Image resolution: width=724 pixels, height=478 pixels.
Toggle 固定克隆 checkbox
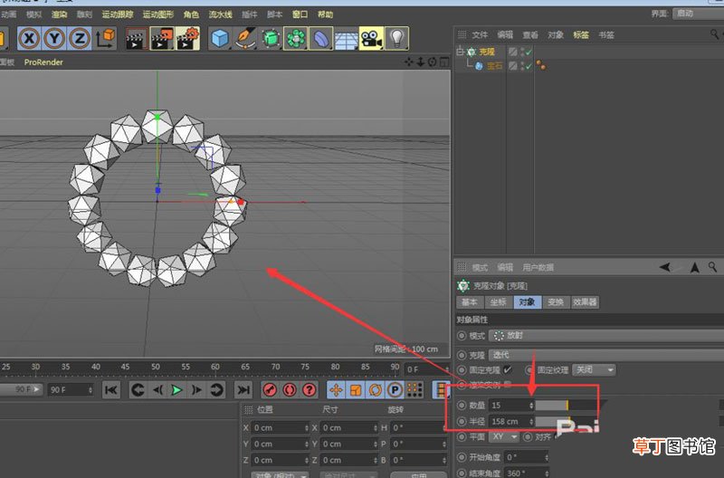point(508,369)
